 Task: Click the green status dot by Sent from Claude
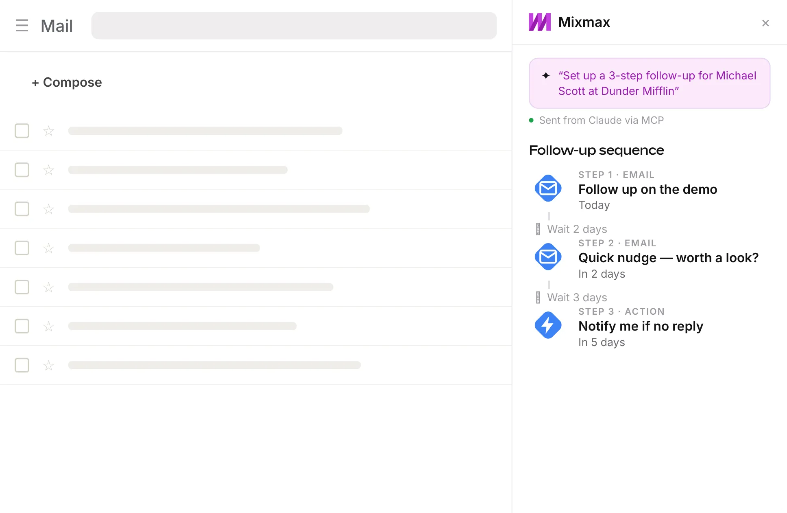click(x=531, y=120)
